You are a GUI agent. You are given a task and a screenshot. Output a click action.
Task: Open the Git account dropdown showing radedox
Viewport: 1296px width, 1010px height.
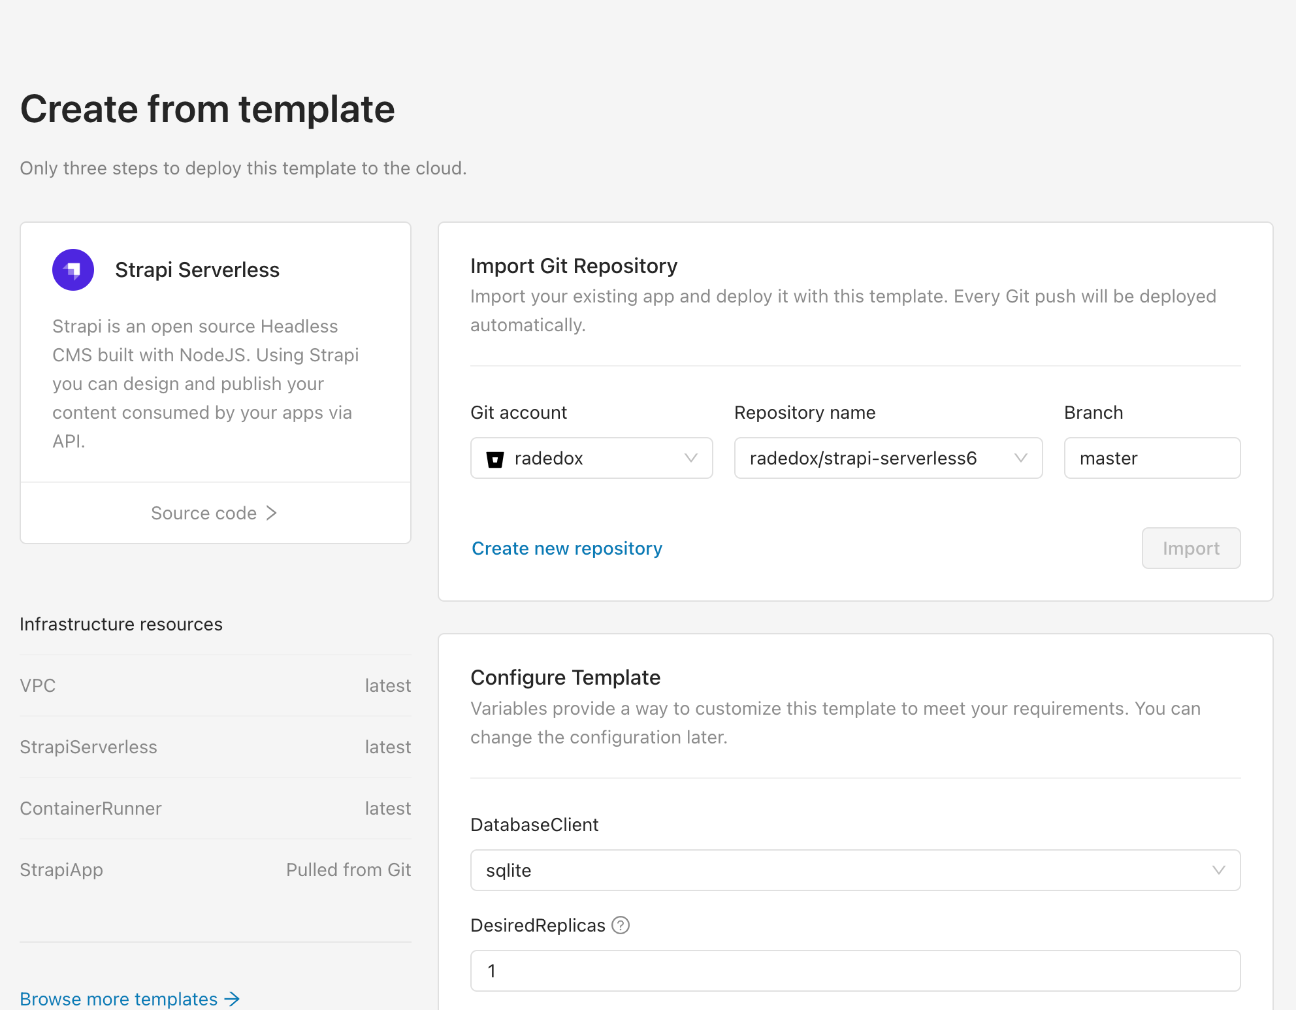pos(592,458)
